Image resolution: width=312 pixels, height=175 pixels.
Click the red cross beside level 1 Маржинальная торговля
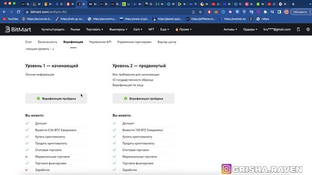(26, 157)
